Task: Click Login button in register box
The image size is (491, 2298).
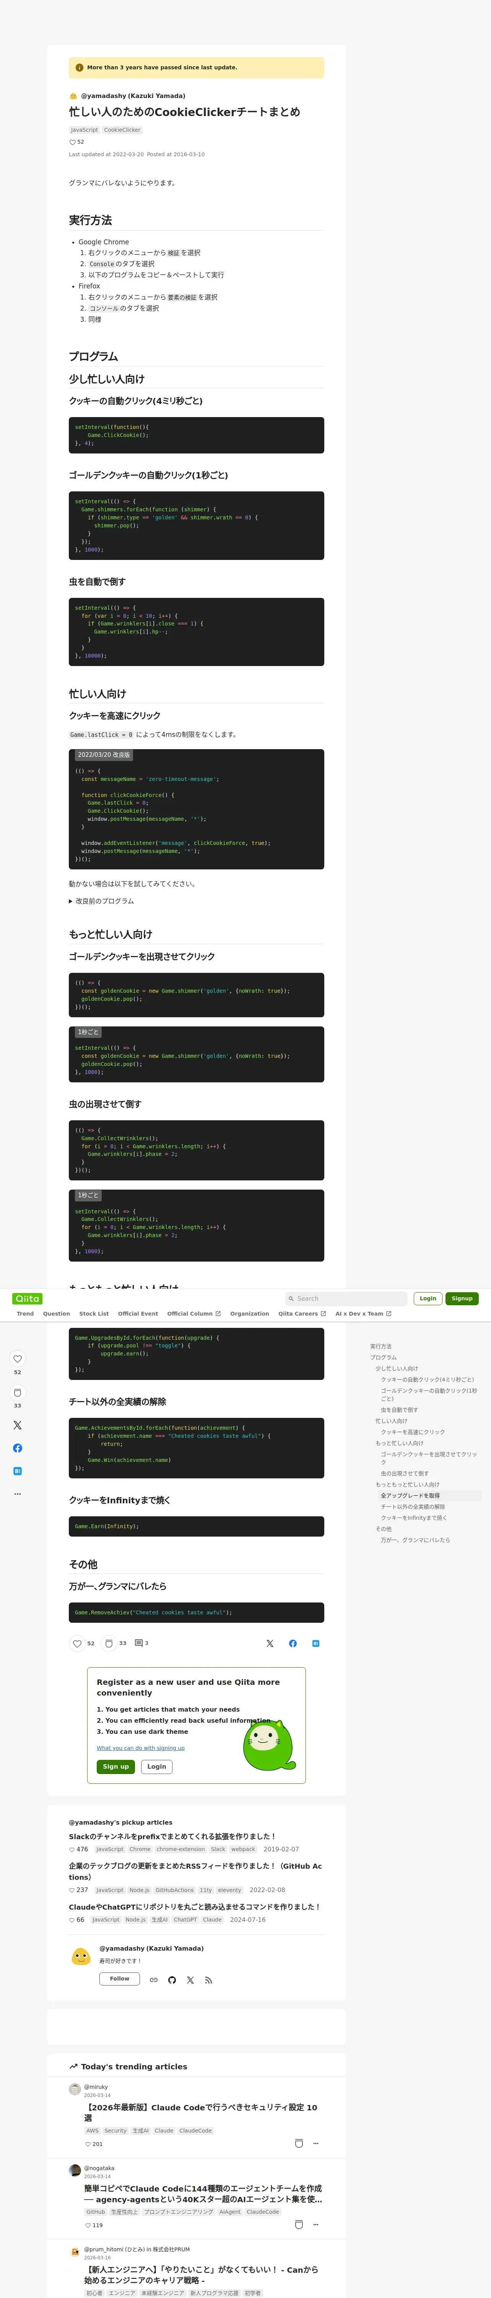Action: tap(157, 1766)
